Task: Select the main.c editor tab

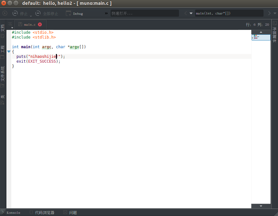Action: [x=30, y=24]
